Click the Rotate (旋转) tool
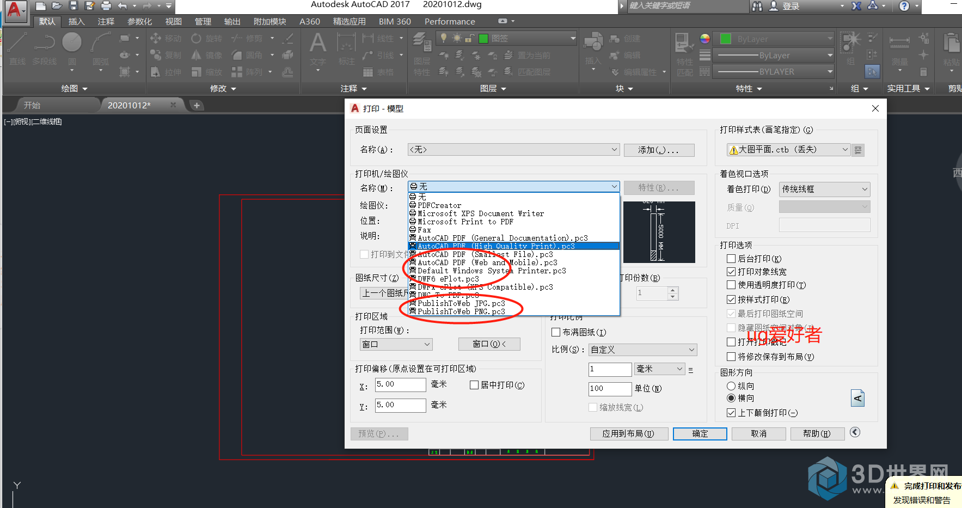Image resolution: width=962 pixels, height=508 pixels. 206,39
